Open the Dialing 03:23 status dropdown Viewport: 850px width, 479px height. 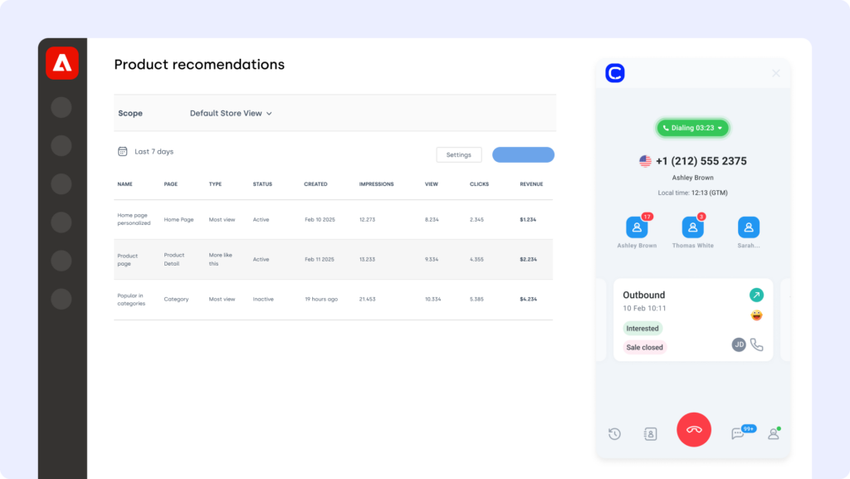click(693, 128)
